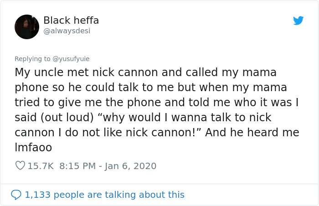Click the 15.7K likes count
This screenshot has width=319, height=206.
tap(41, 166)
